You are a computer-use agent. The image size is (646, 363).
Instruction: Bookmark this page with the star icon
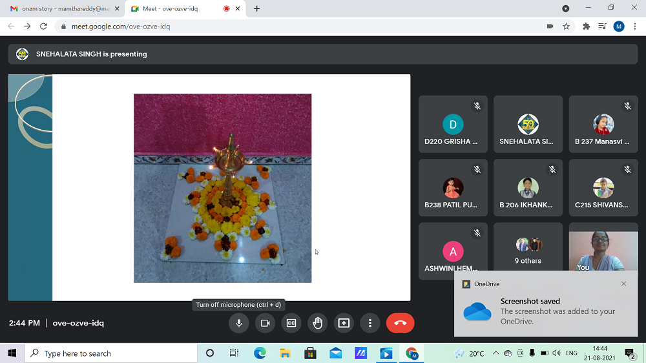coord(567,26)
